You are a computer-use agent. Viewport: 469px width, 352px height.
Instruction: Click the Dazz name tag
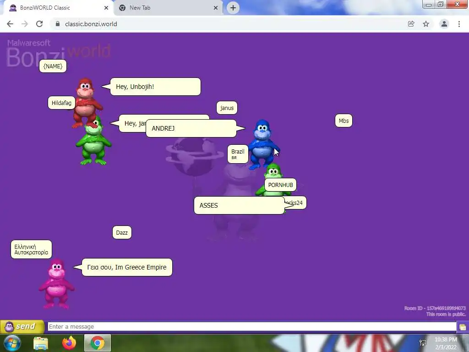122,232
